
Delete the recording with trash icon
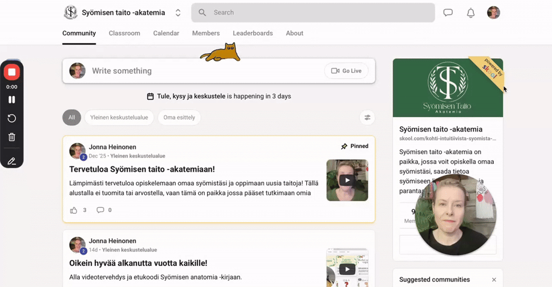pyautogui.click(x=12, y=137)
